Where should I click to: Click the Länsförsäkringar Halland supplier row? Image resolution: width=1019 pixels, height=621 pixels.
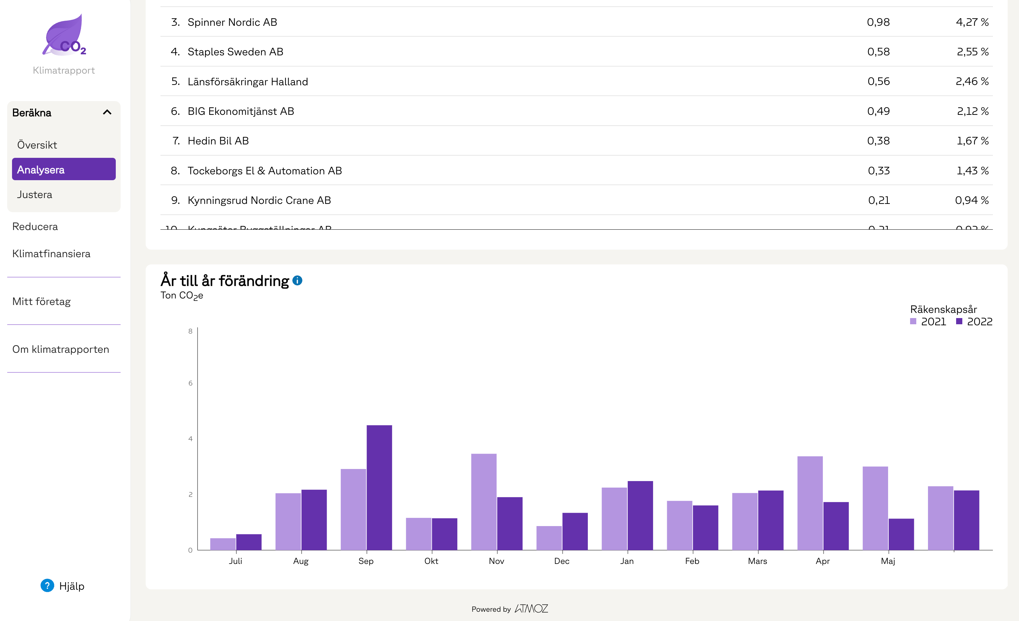[x=248, y=81]
